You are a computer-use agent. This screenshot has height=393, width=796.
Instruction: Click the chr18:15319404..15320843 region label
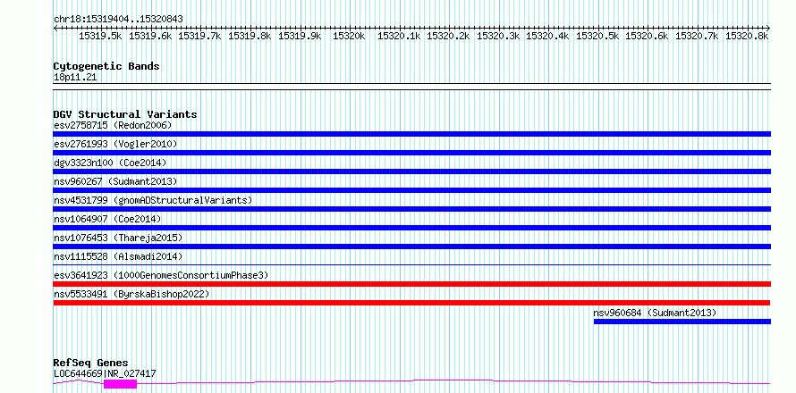tap(118, 19)
